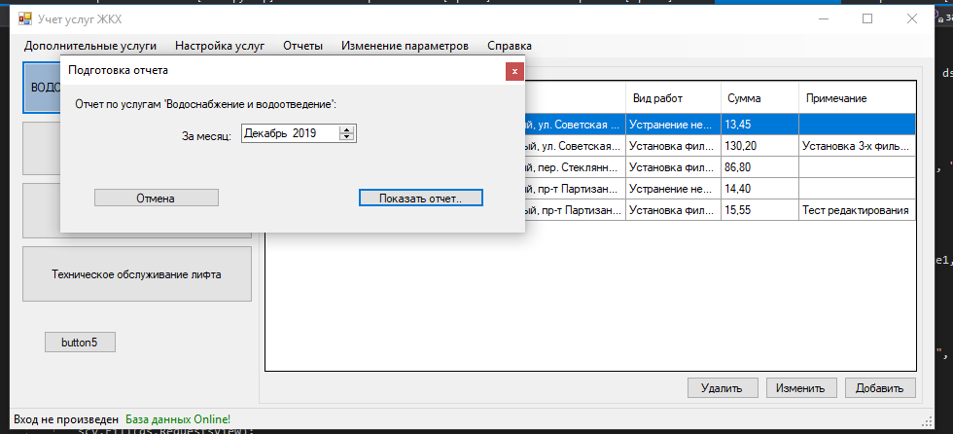This screenshot has width=953, height=434.
Task: Click the Изменить button
Action: [x=801, y=387]
